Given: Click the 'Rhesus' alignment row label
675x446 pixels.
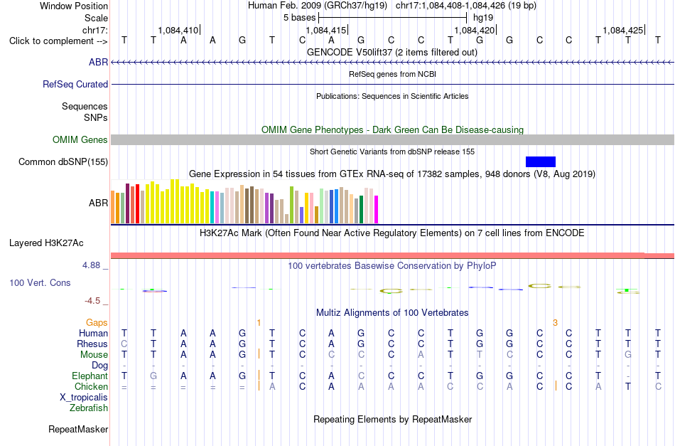Looking at the screenshot, I should point(92,344).
